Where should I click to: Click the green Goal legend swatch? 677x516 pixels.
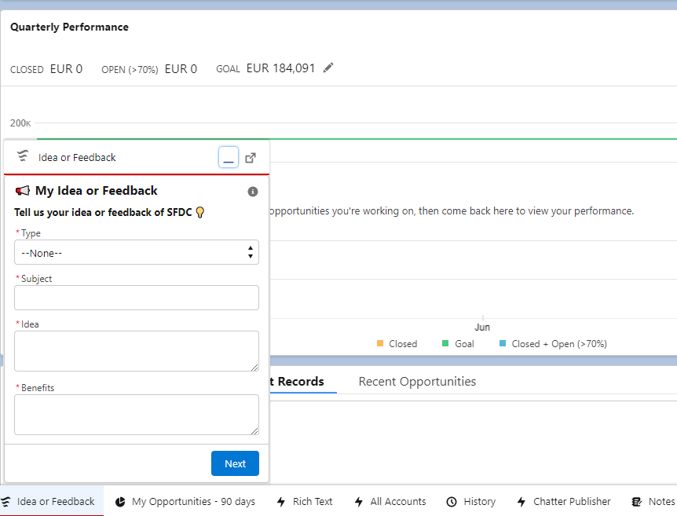pyautogui.click(x=445, y=343)
